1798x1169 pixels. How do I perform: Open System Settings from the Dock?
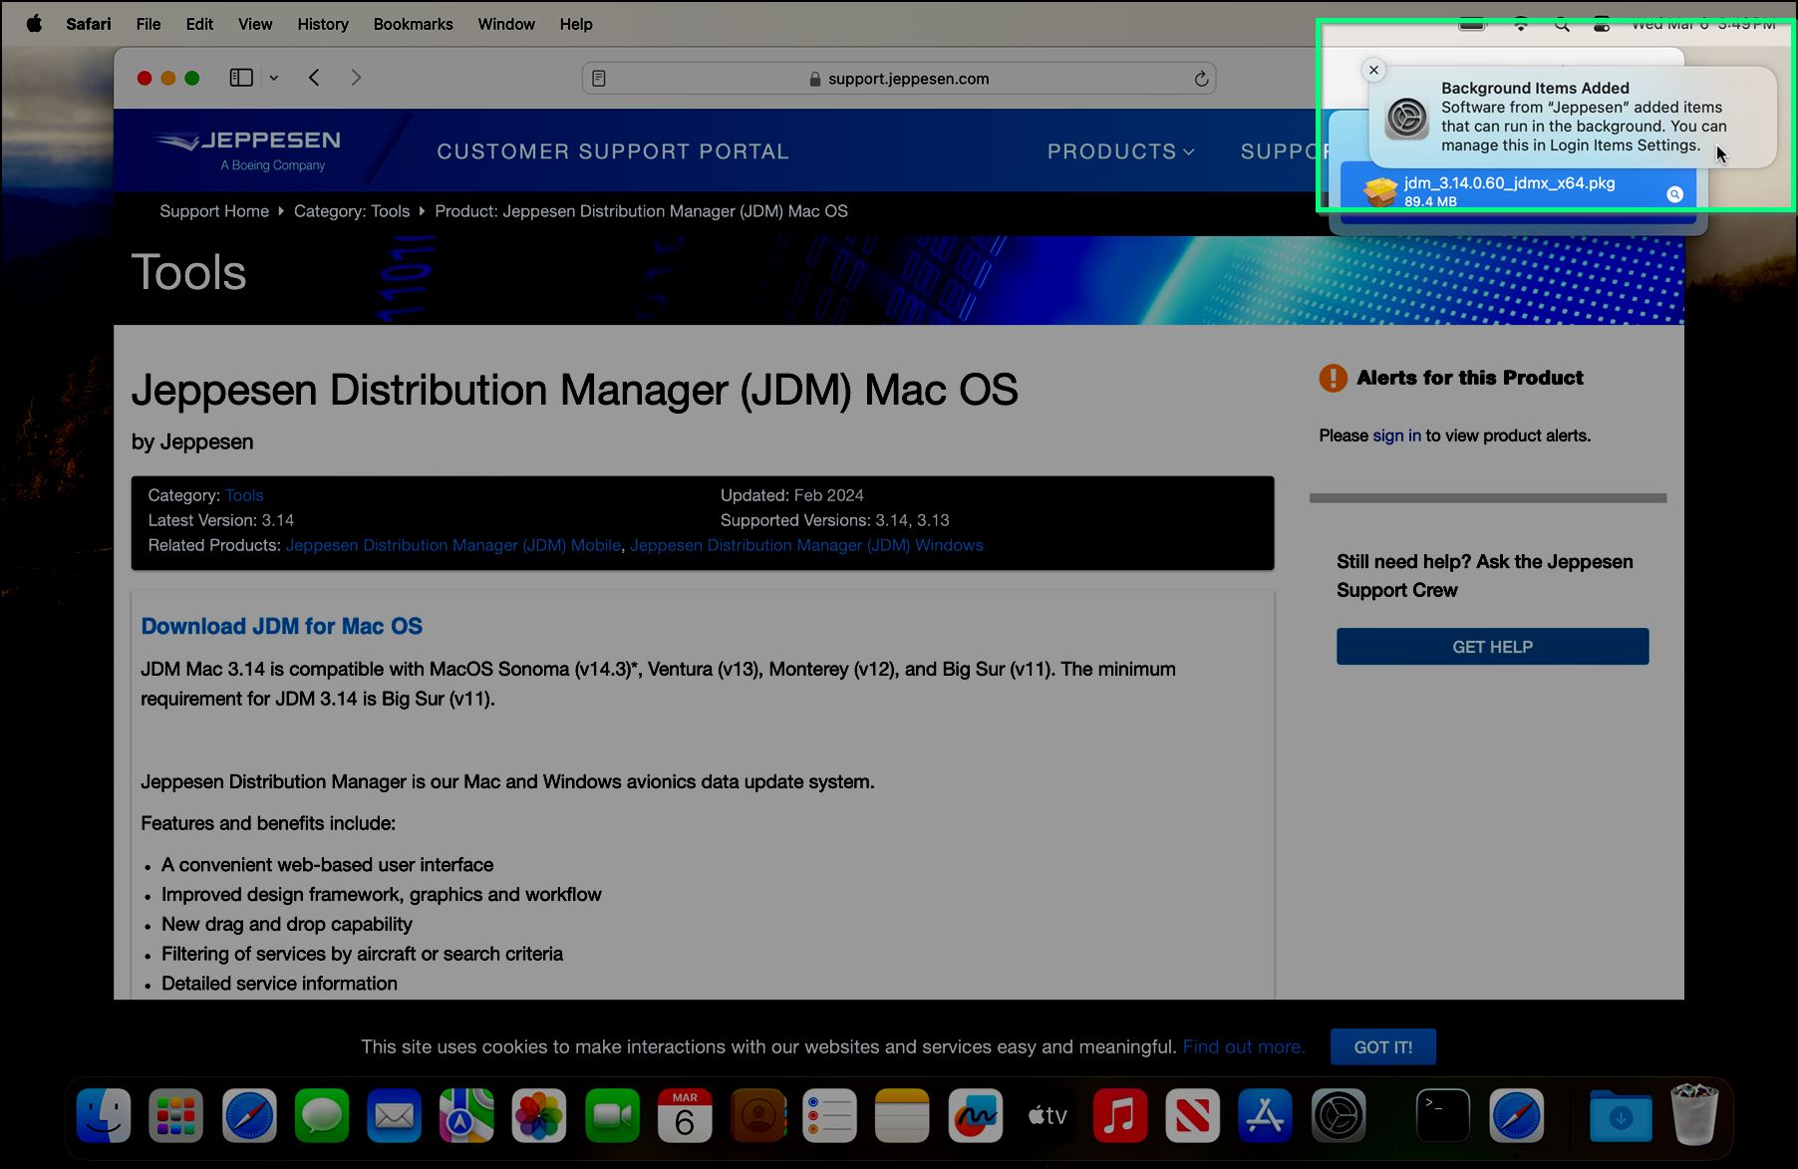pyautogui.click(x=1339, y=1115)
